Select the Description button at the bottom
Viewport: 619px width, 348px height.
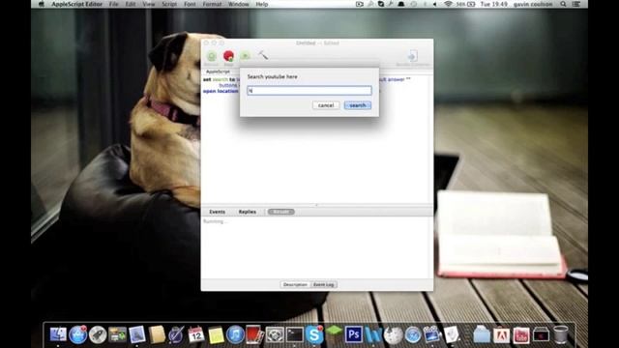pos(295,284)
